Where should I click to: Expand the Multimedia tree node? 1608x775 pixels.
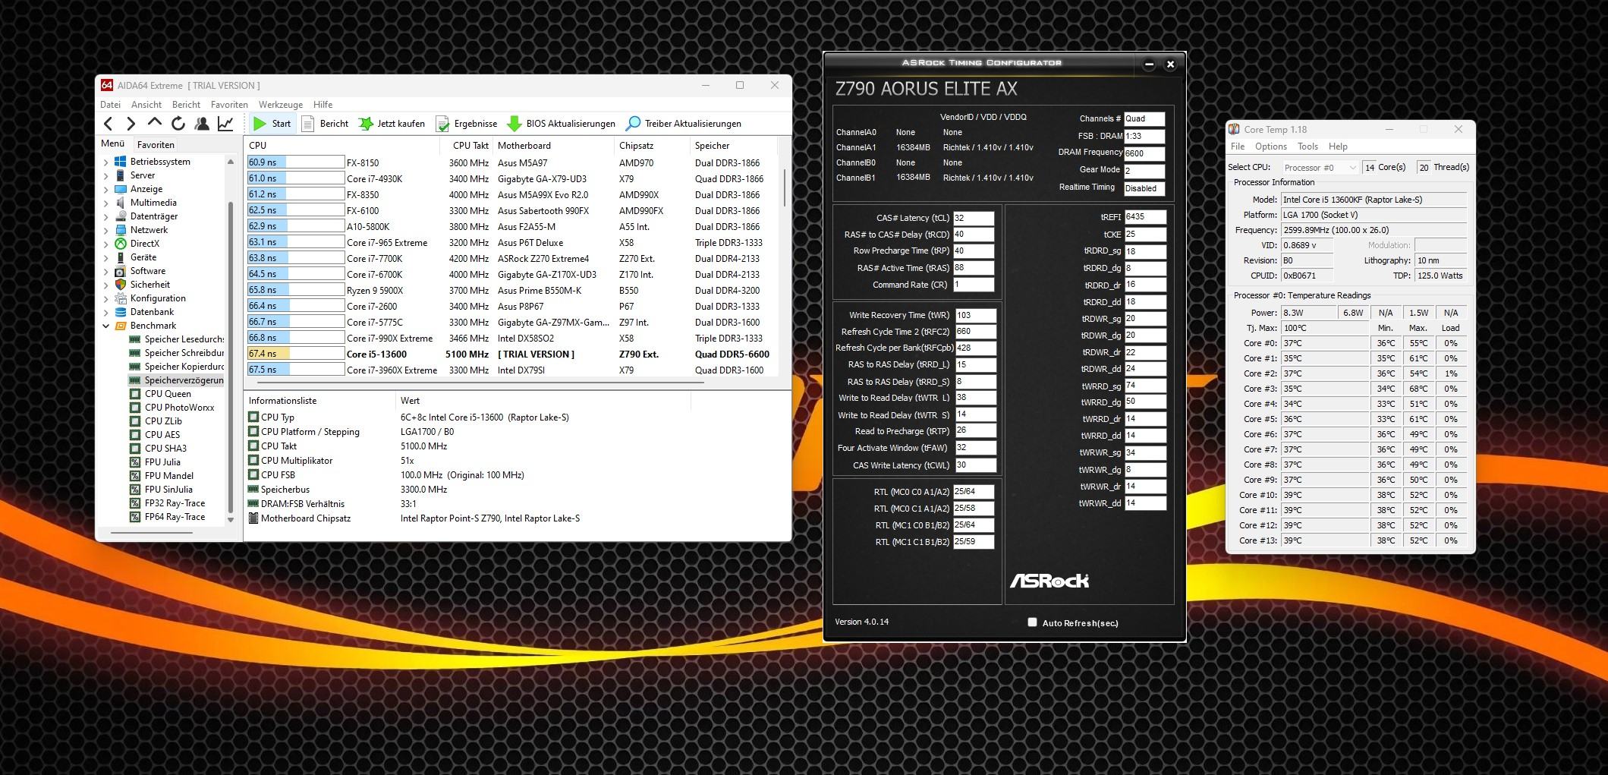(105, 203)
